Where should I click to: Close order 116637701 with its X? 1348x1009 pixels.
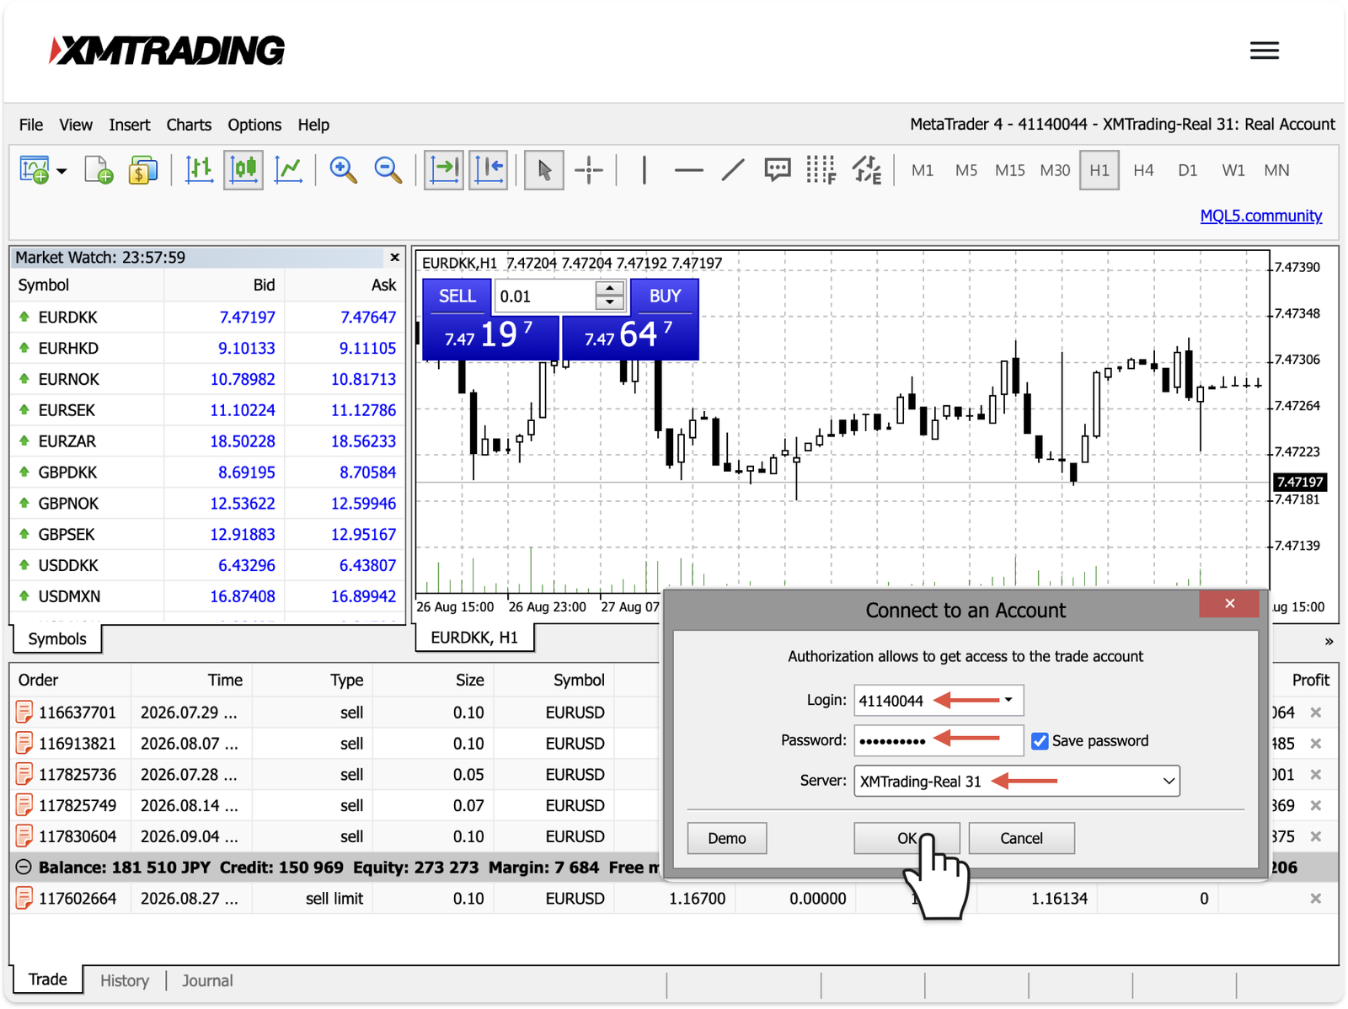point(1316,713)
